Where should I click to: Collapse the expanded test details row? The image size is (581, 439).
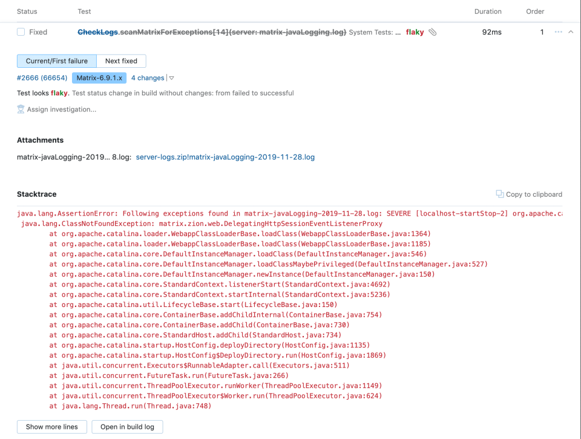tap(571, 32)
